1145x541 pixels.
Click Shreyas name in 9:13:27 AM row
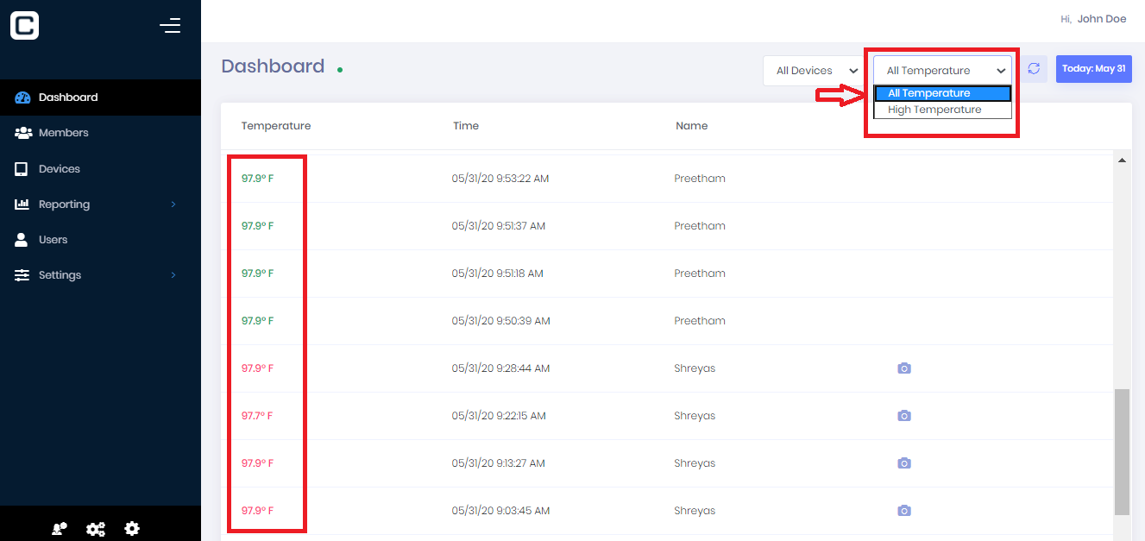coord(695,463)
